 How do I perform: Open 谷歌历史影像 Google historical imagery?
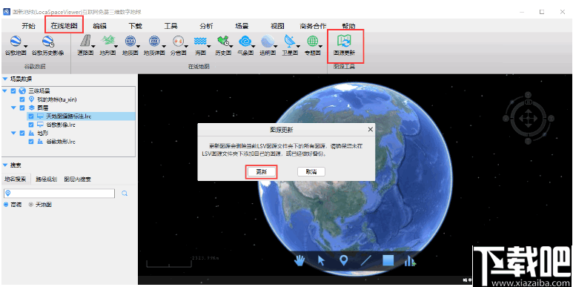[47, 45]
